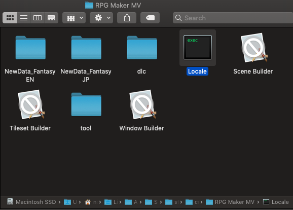Click the 'c' folder in path bar
This screenshot has width=293, height=210.
coord(192,202)
